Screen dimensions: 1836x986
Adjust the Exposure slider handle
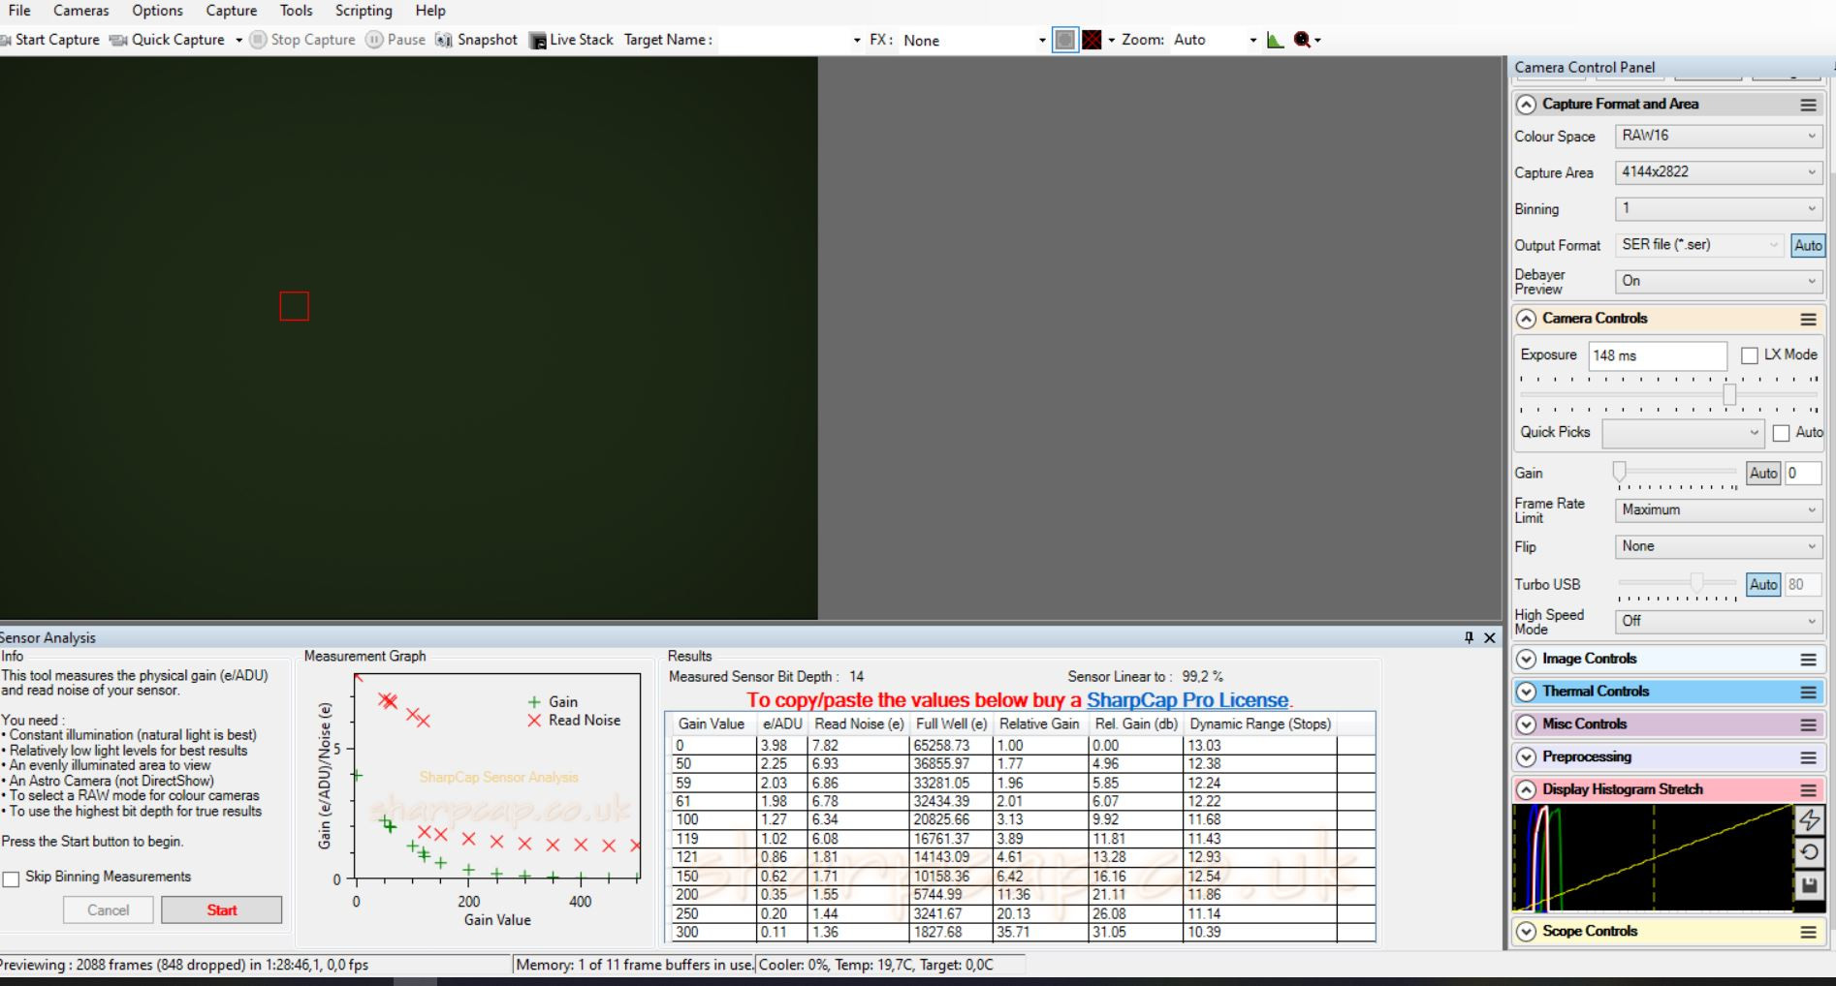point(1729,394)
